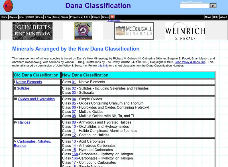This screenshot has width=228, height=167.
Task: Open the jmol menu item
Action: coord(22,17)
